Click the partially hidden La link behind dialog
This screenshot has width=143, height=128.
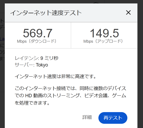[2, 39]
